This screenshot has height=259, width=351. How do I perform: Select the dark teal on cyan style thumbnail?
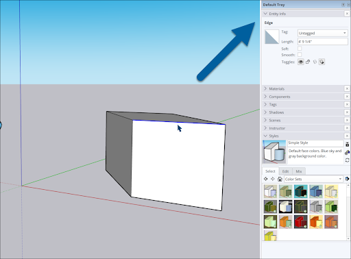pos(301,191)
